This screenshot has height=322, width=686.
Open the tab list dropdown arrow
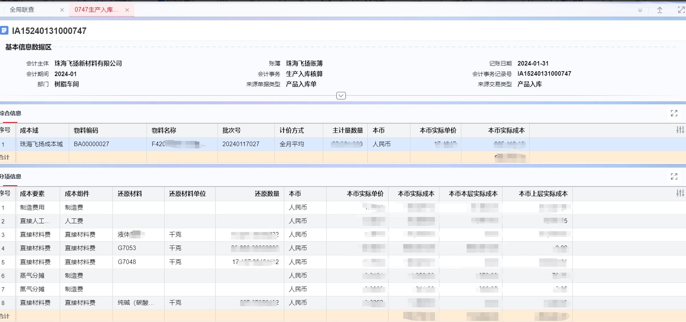(640, 10)
